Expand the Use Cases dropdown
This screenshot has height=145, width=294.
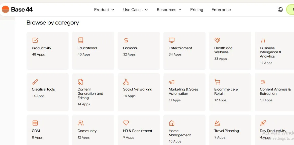136,10
